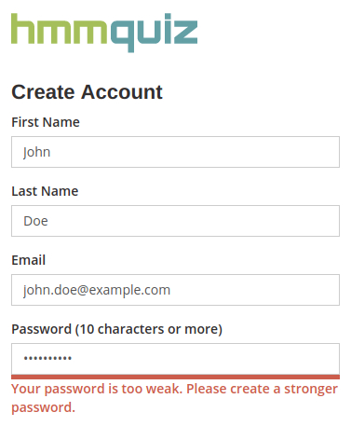Click the teal "quiz" part of logo
351x426 pixels.
[155, 33]
